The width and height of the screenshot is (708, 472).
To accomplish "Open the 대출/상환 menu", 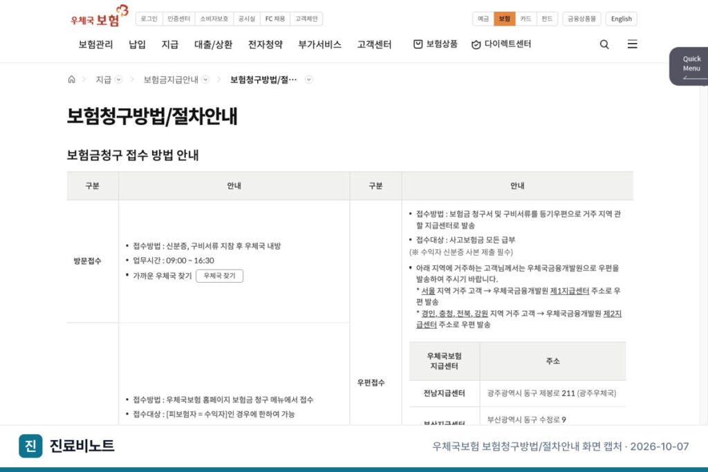I will pyautogui.click(x=213, y=44).
